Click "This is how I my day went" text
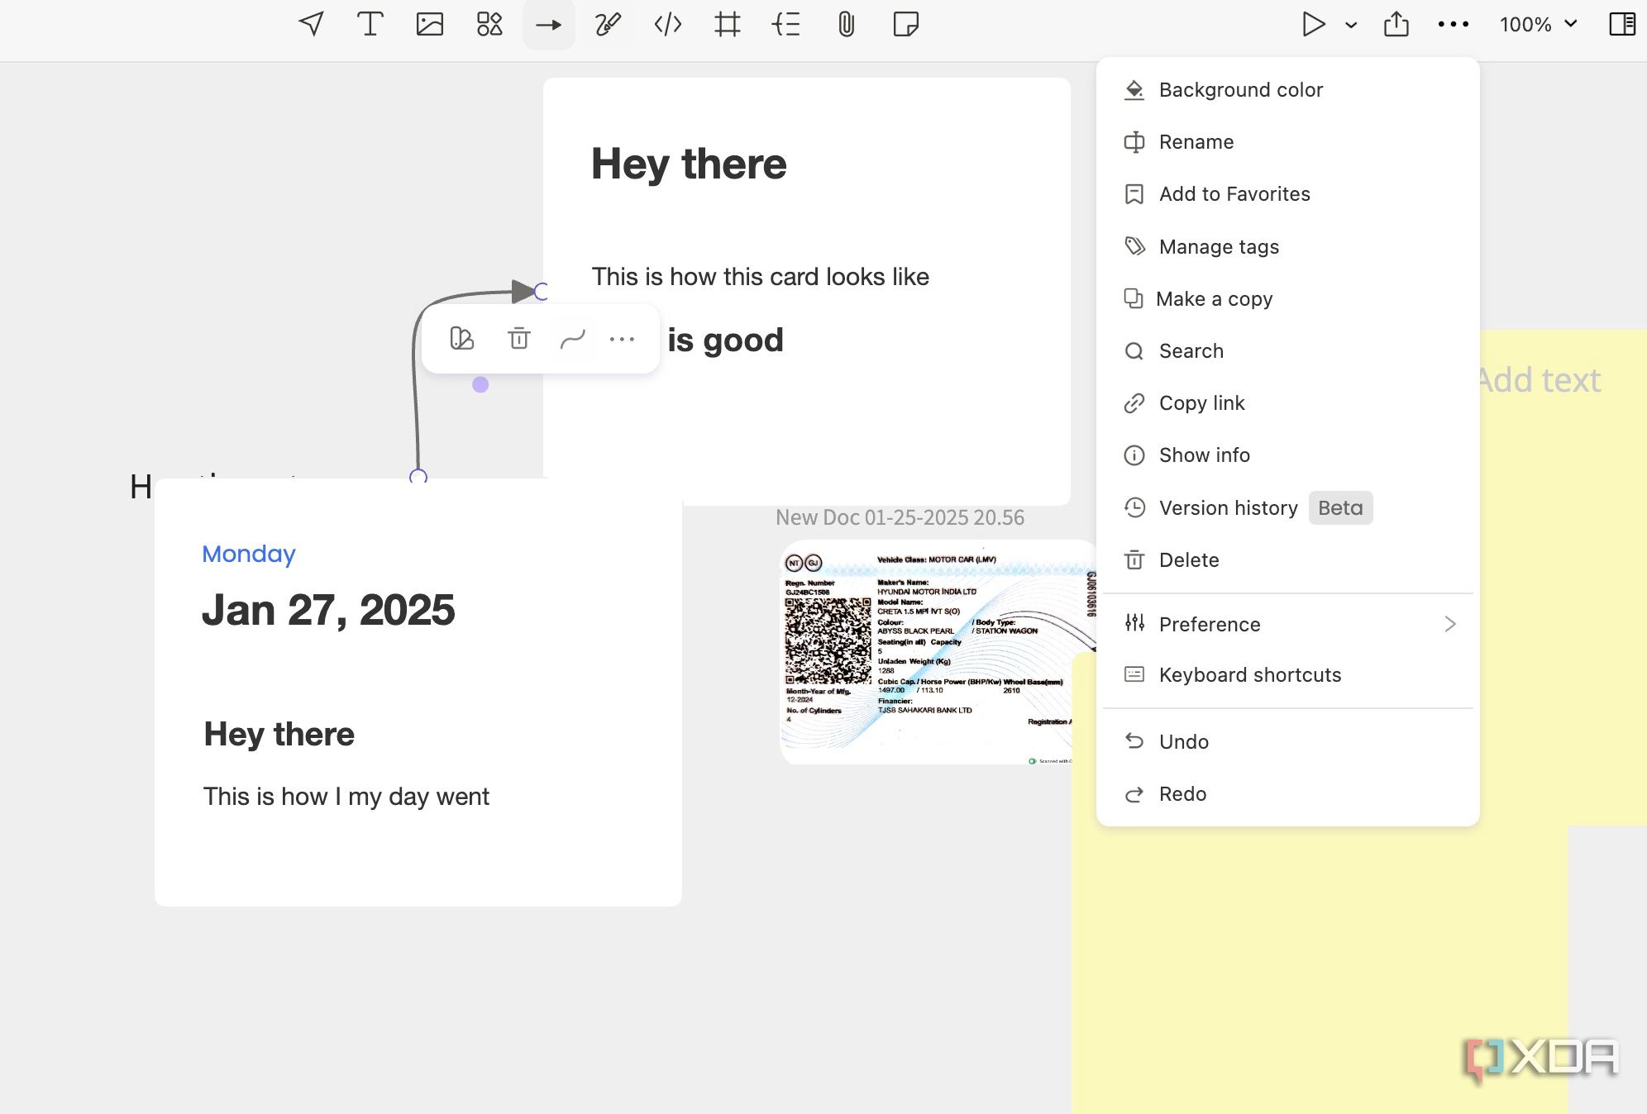 click(346, 797)
